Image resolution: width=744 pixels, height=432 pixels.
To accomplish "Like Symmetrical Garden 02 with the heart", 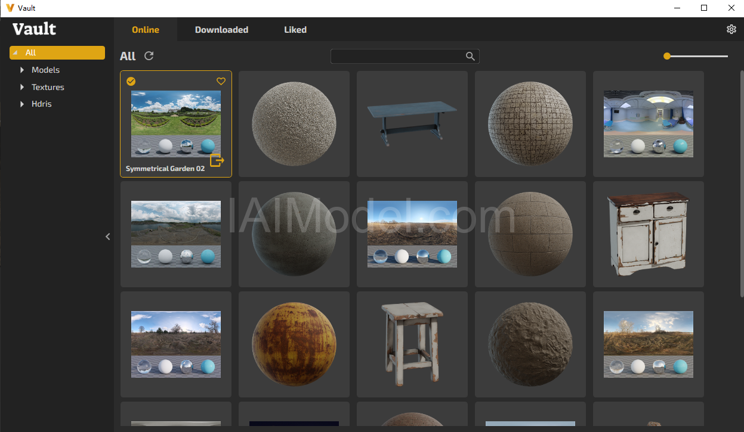I will click(221, 82).
